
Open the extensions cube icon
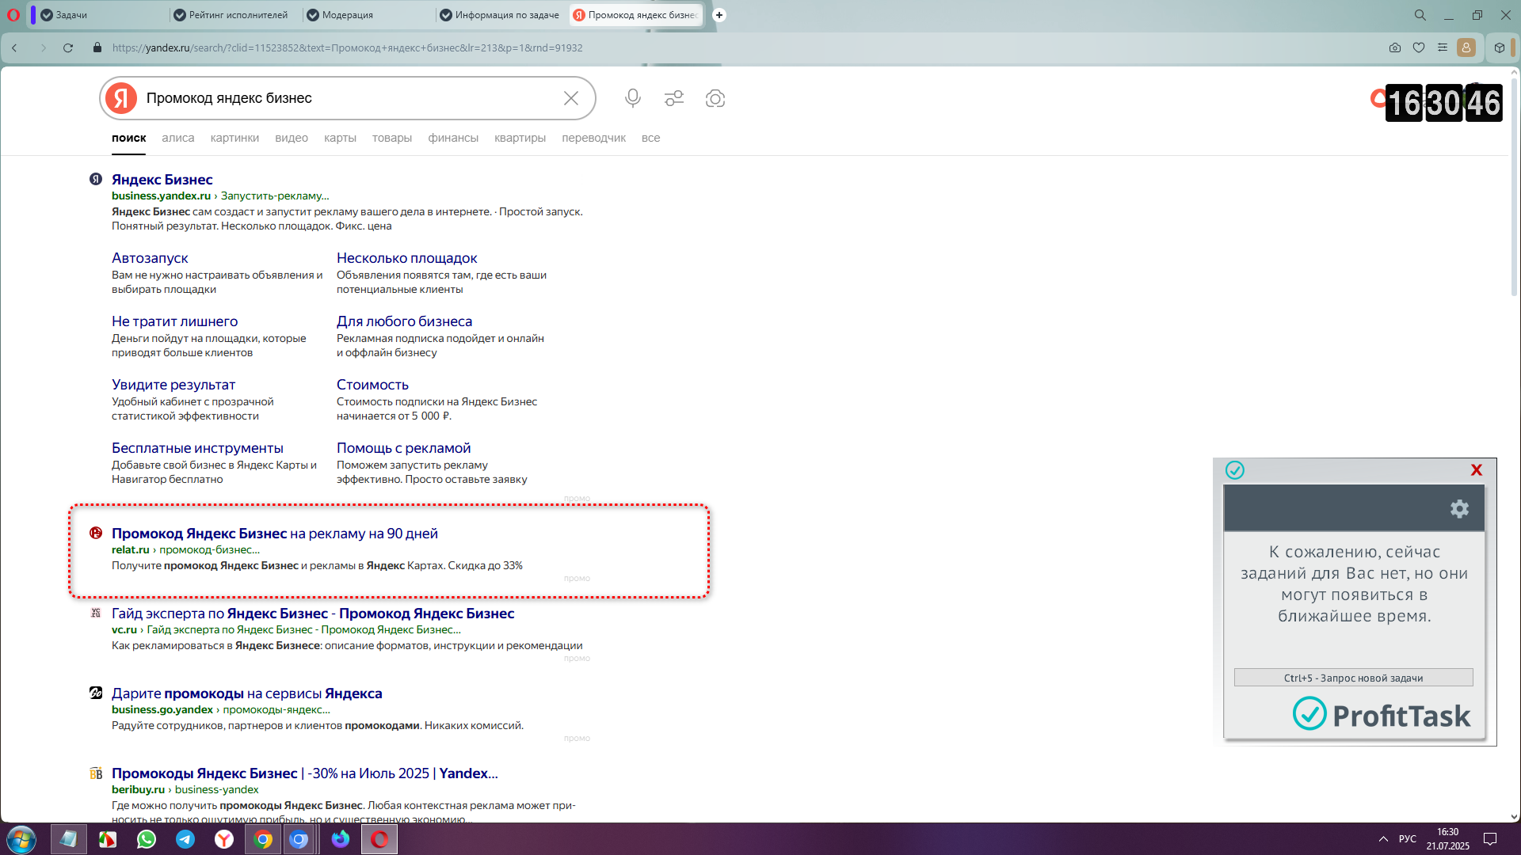pyautogui.click(x=1500, y=47)
